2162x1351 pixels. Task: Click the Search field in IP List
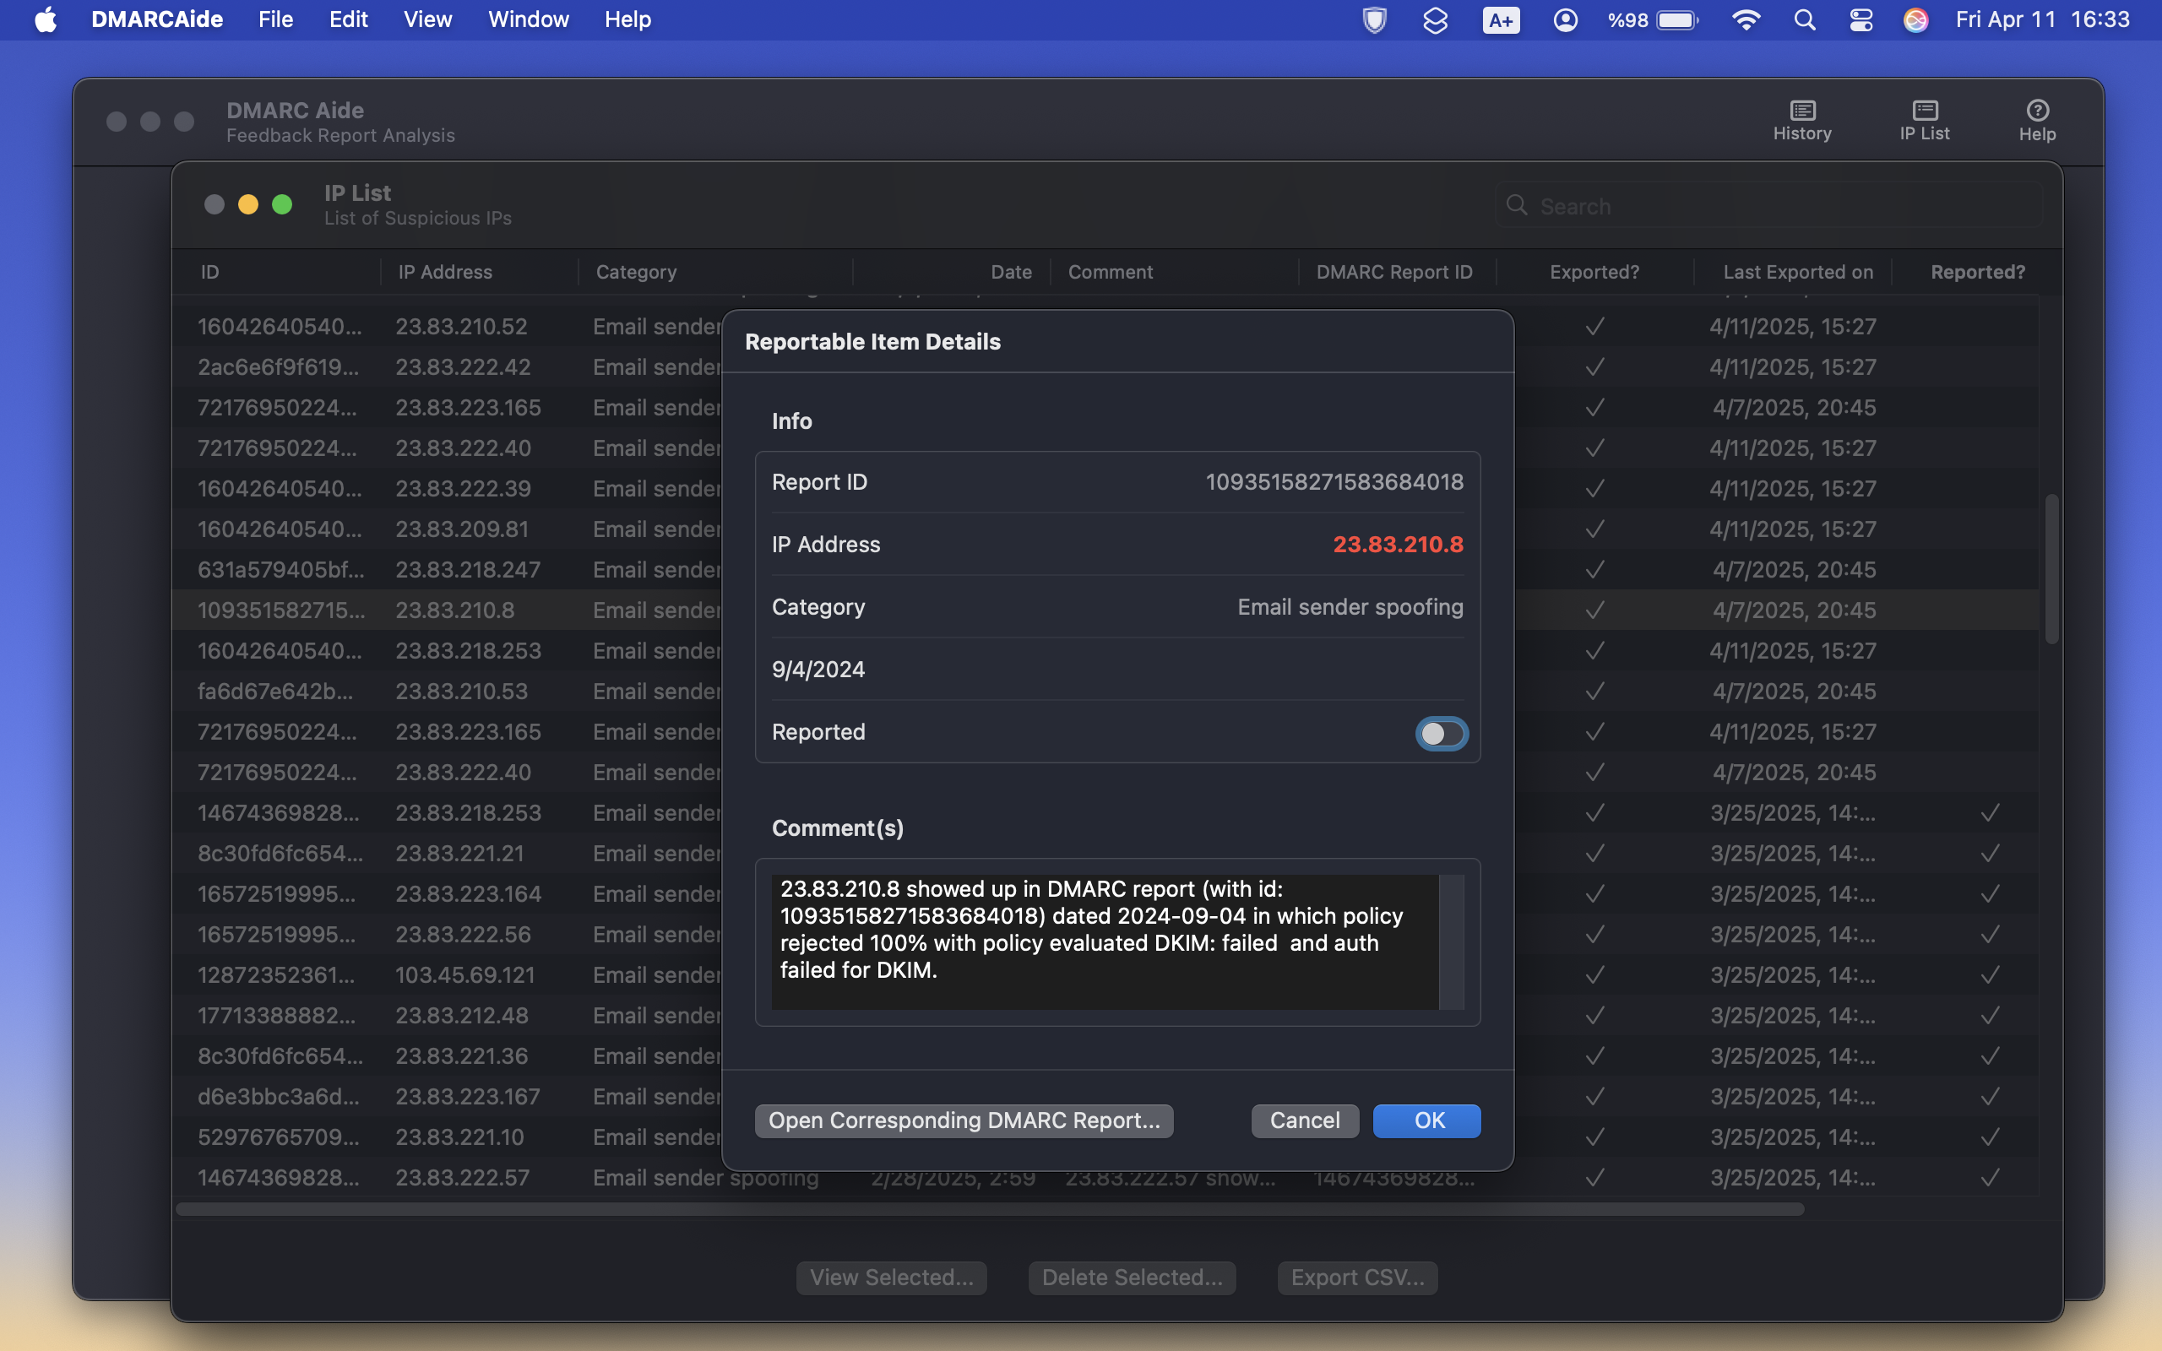click(1769, 205)
